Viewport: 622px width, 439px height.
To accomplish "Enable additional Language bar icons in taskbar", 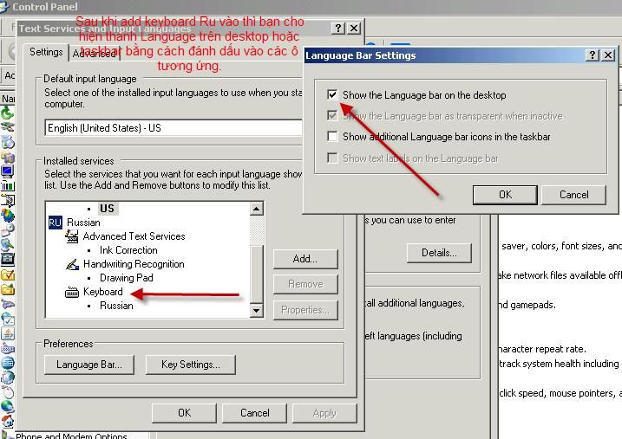I will (332, 137).
